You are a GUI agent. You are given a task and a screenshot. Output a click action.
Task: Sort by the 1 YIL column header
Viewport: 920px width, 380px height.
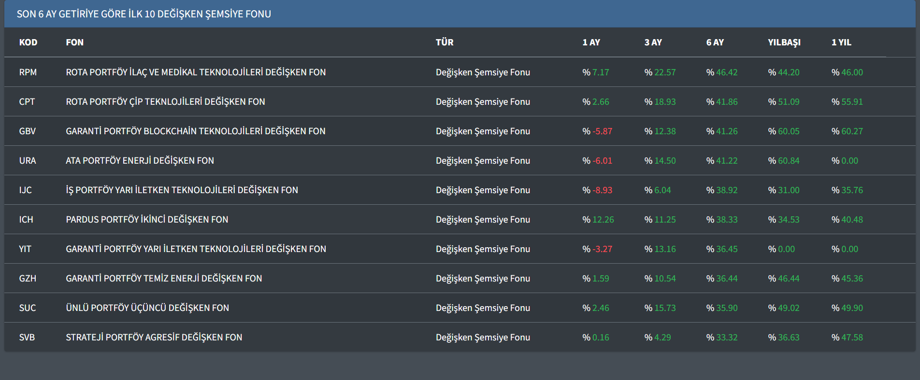click(841, 42)
